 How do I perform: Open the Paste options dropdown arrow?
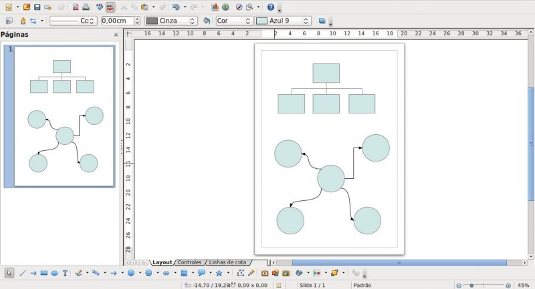153,7
